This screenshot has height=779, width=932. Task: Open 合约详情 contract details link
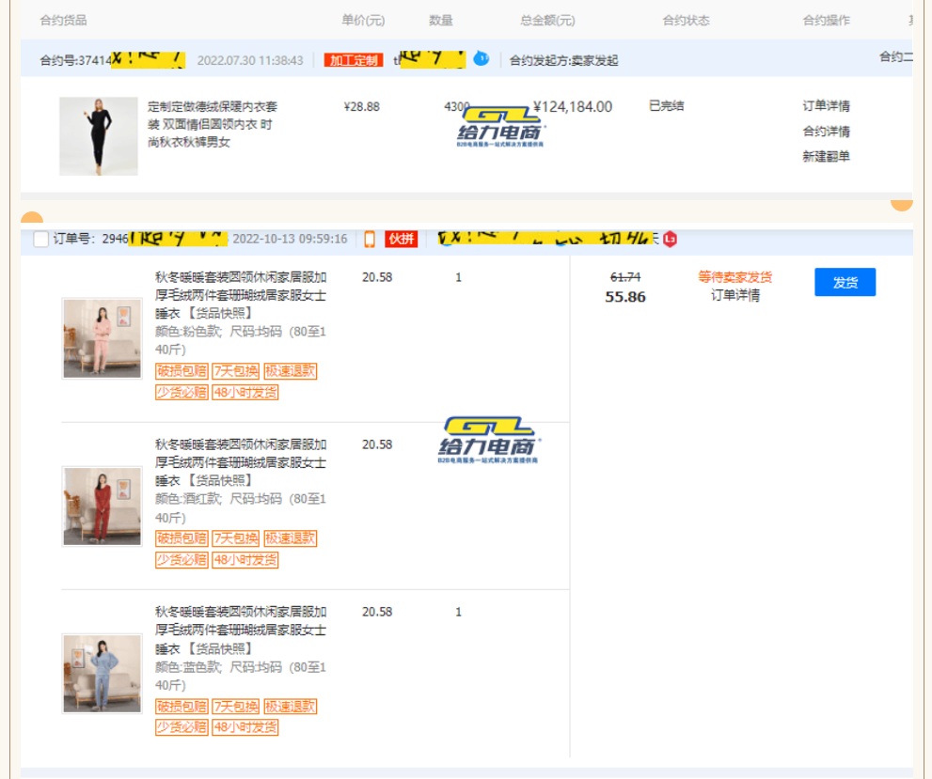click(x=826, y=132)
